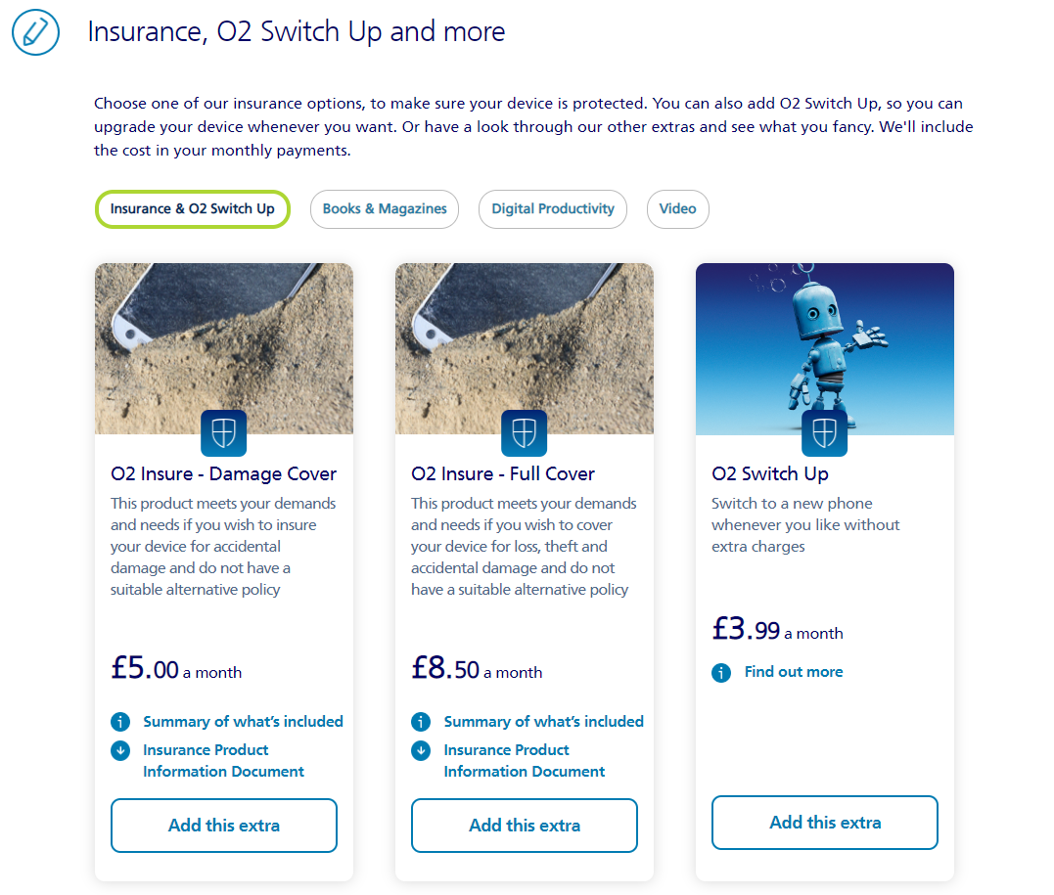Toggle the Video filter
This screenshot has width=1054, height=895.
click(677, 209)
